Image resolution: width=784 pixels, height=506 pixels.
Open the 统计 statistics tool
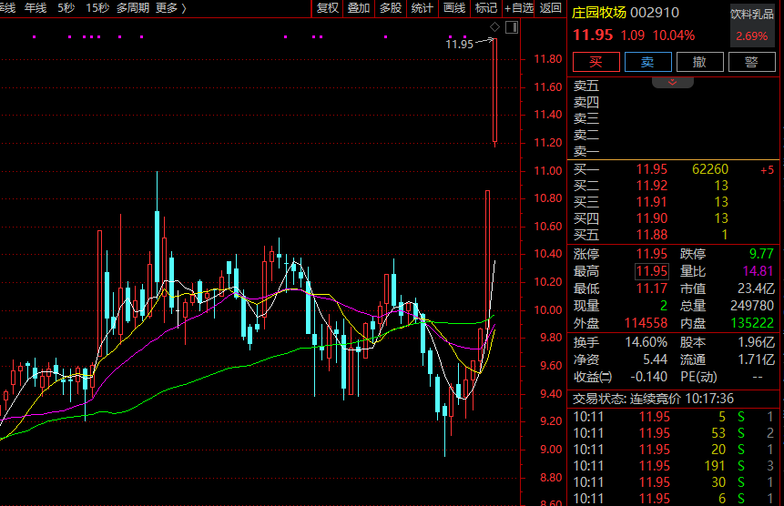coord(423,8)
